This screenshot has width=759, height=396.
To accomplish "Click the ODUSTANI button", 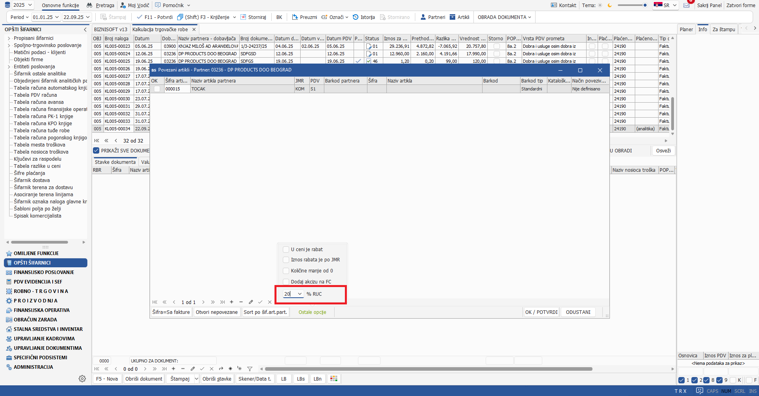I will [578, 312].
